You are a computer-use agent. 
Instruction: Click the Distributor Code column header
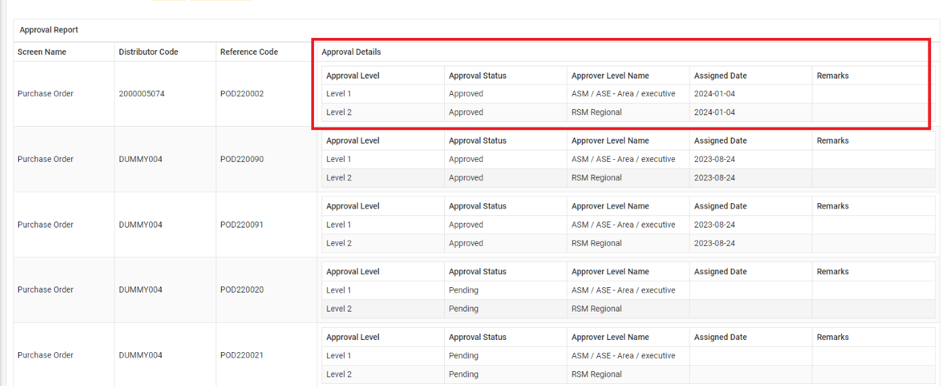point(149,52)
